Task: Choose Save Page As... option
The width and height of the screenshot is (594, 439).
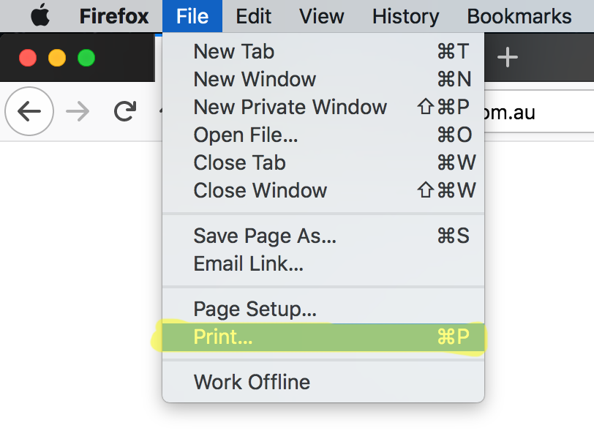Action: (x=323, y=236)
